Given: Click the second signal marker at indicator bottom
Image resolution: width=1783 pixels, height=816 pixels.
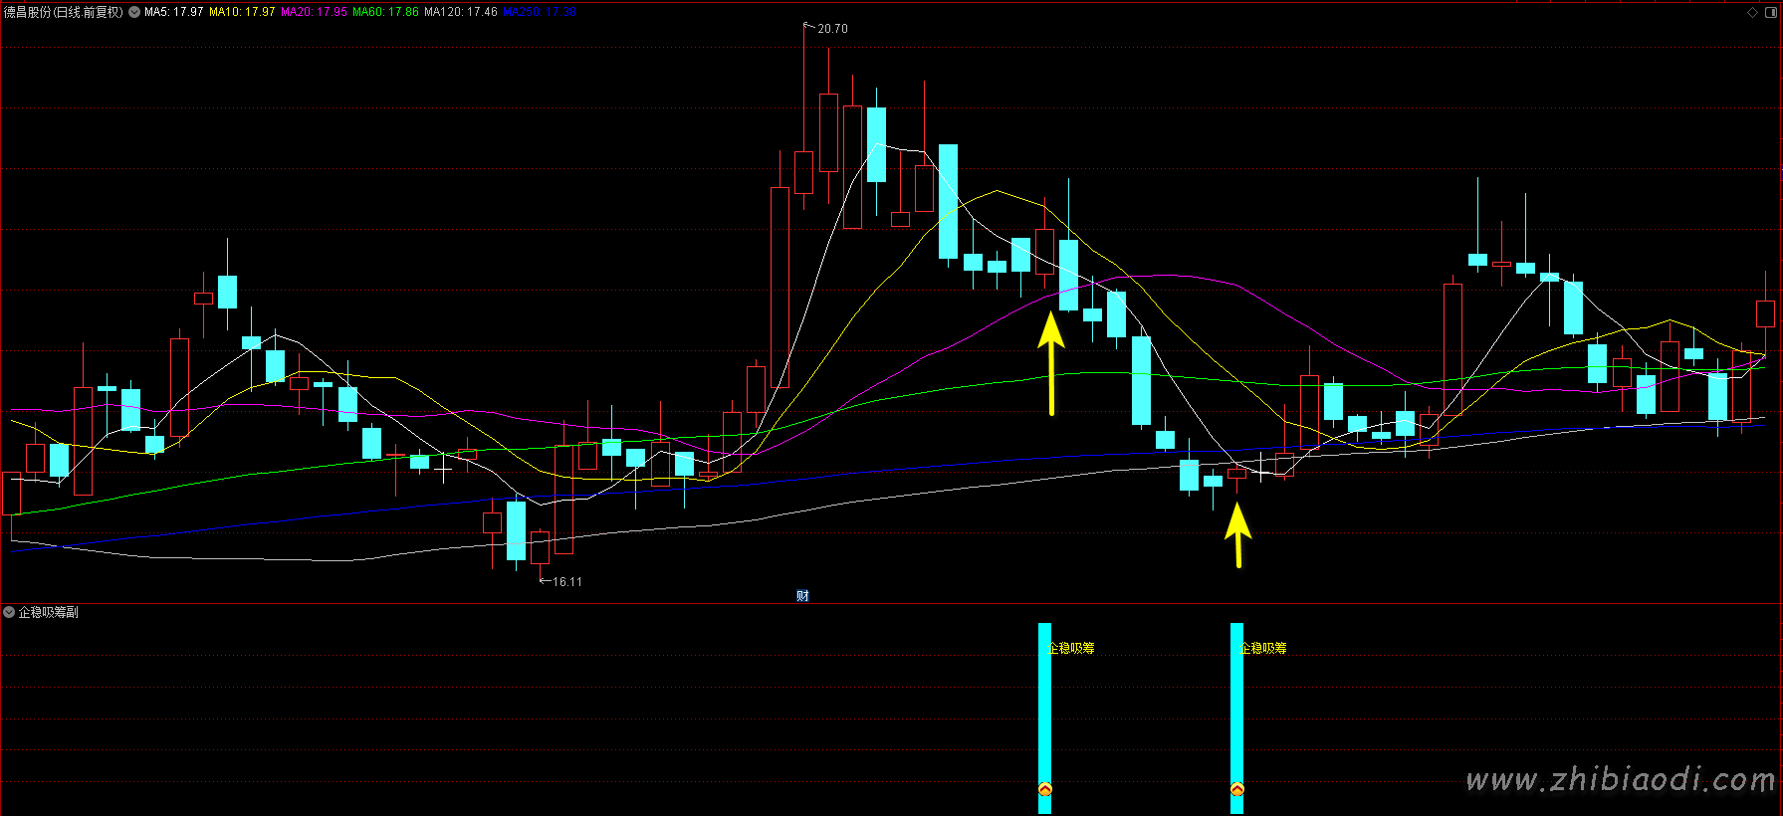Looking at the screenshot, I should pyautogui.click(x=1236, y=789).
